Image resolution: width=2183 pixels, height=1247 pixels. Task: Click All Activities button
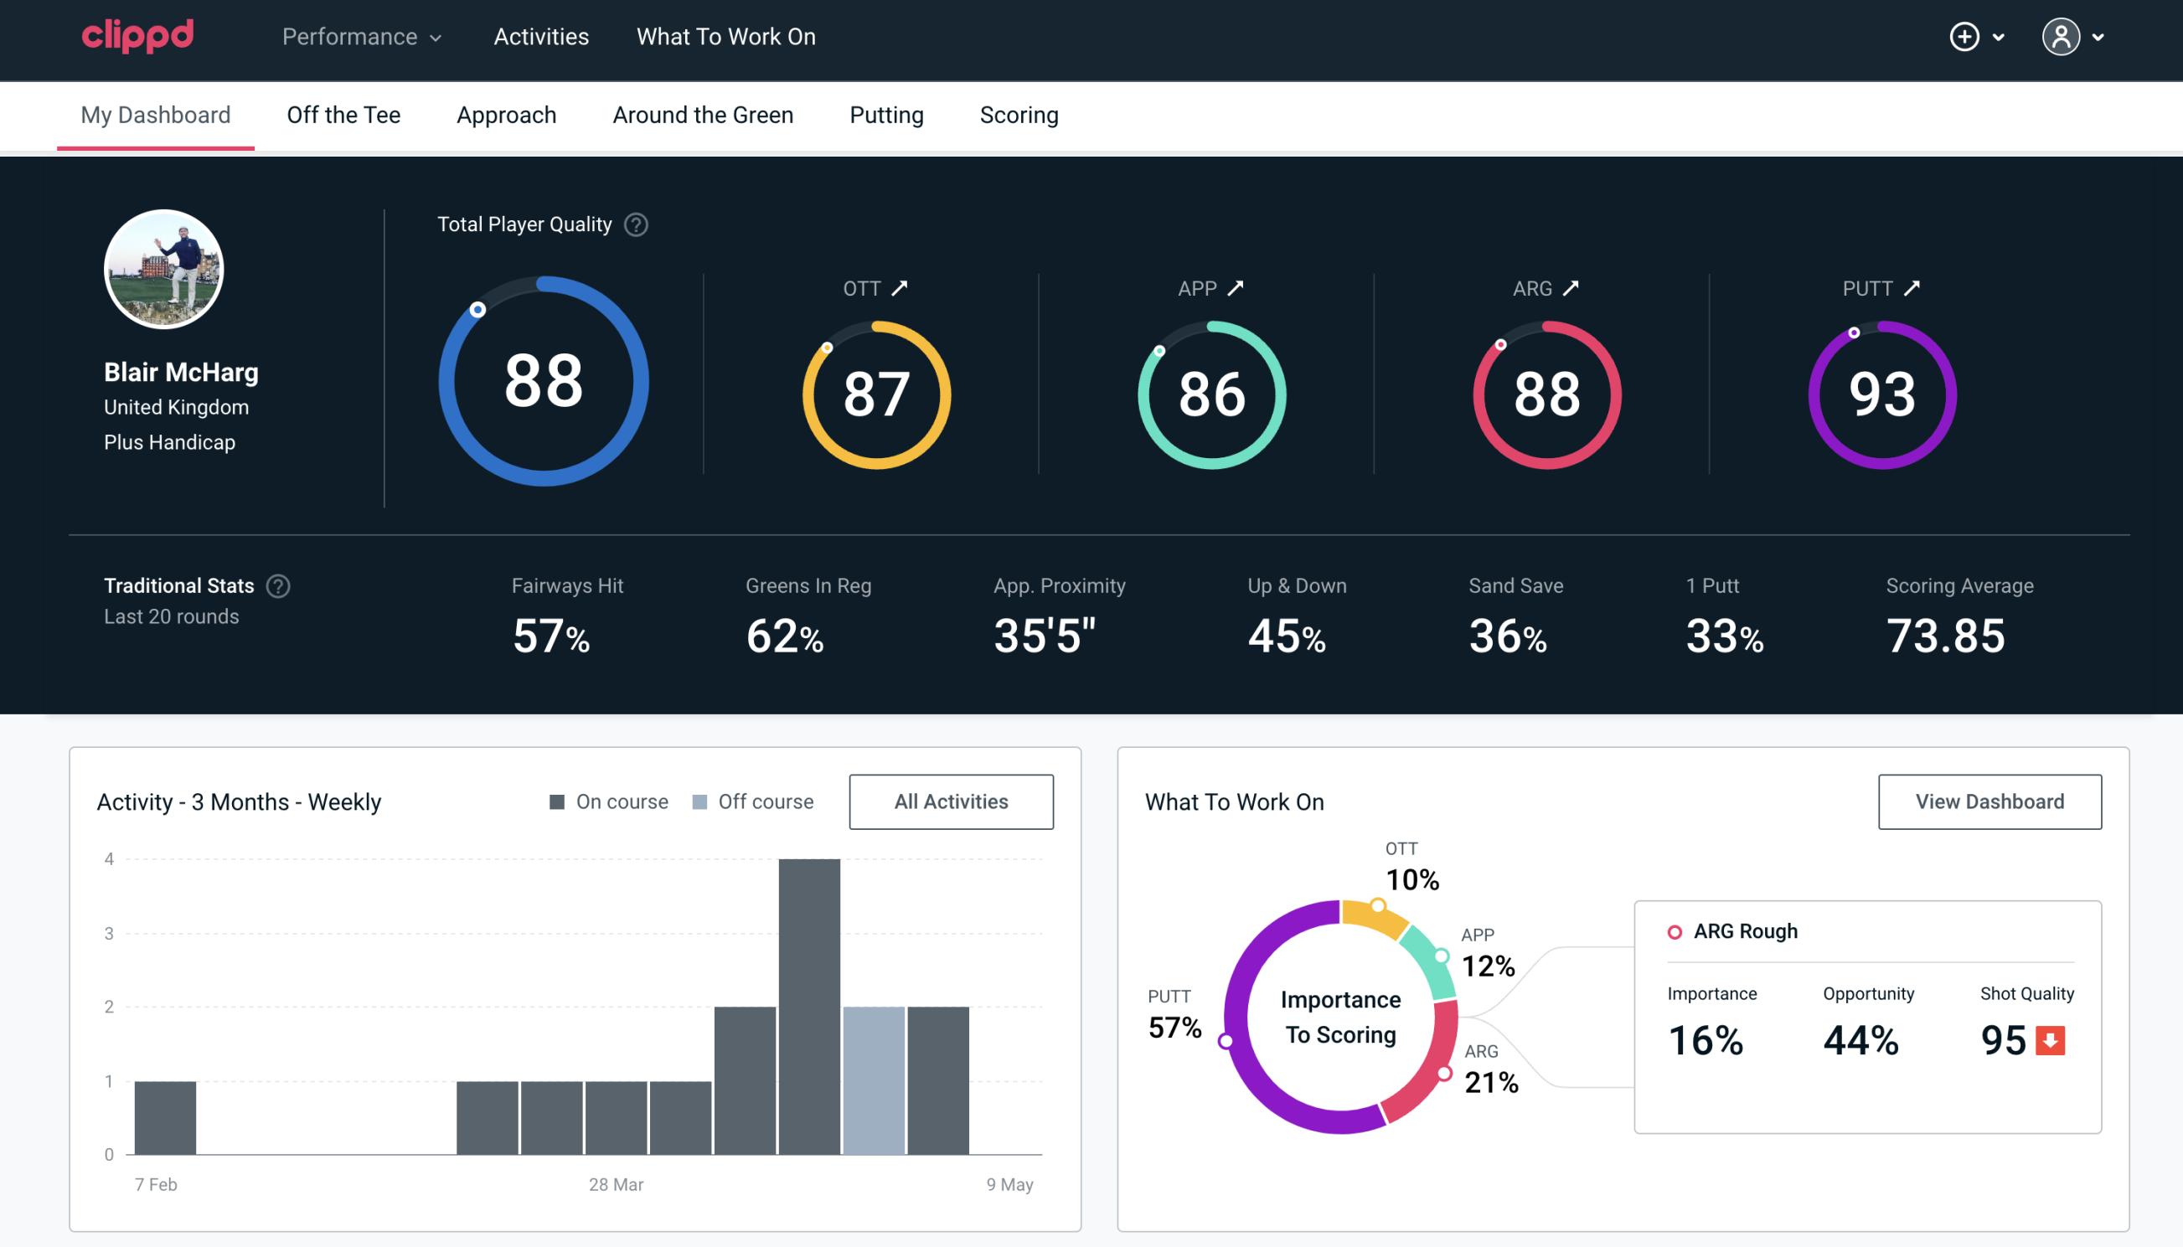tap(952, 801)
